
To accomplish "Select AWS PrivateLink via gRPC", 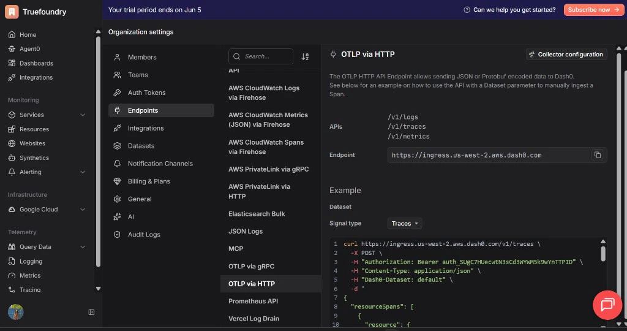I will pos(270,169).
